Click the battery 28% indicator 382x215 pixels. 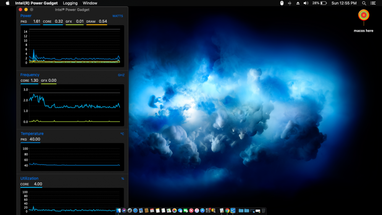[319, 3]
